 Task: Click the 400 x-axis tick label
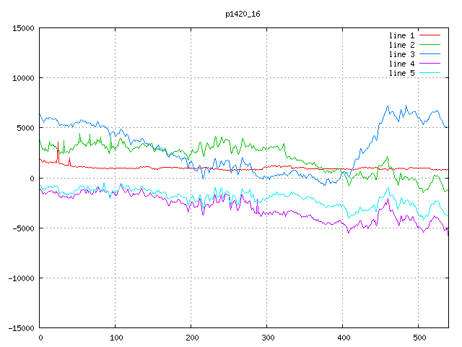coord(343,338)
